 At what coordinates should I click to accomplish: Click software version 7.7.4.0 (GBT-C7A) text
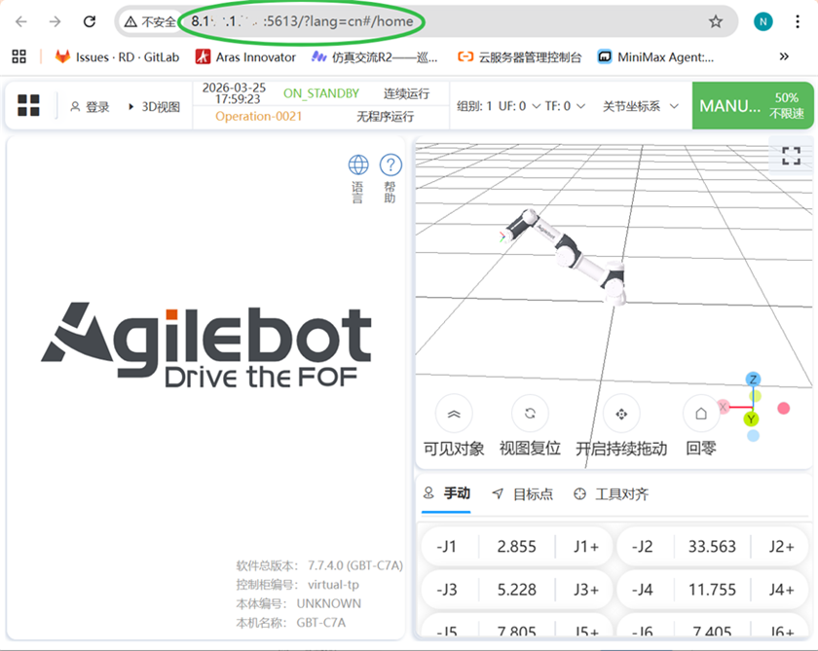click(x=354, y=565)
